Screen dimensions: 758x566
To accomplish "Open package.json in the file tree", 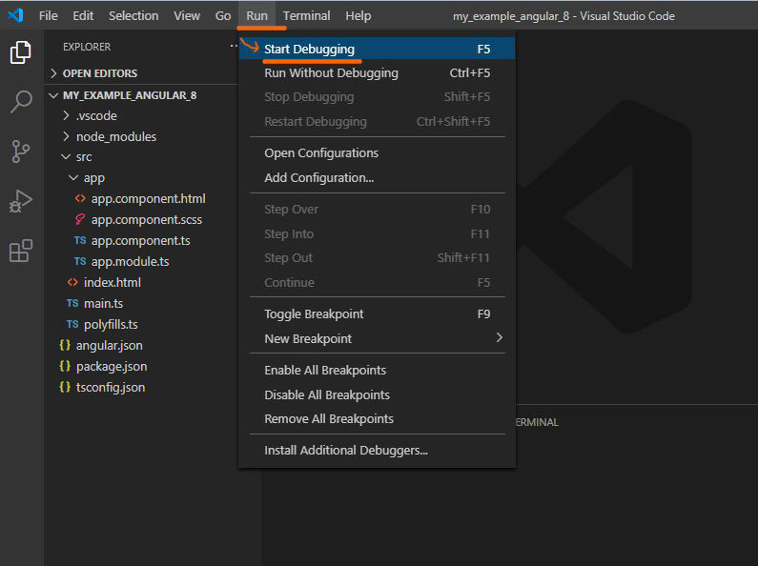I will click(x=111, y=367).
